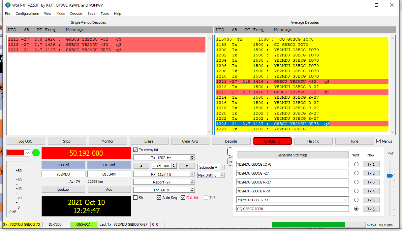
Task: Click the Tx 4 now button
Action: point(371,191)
